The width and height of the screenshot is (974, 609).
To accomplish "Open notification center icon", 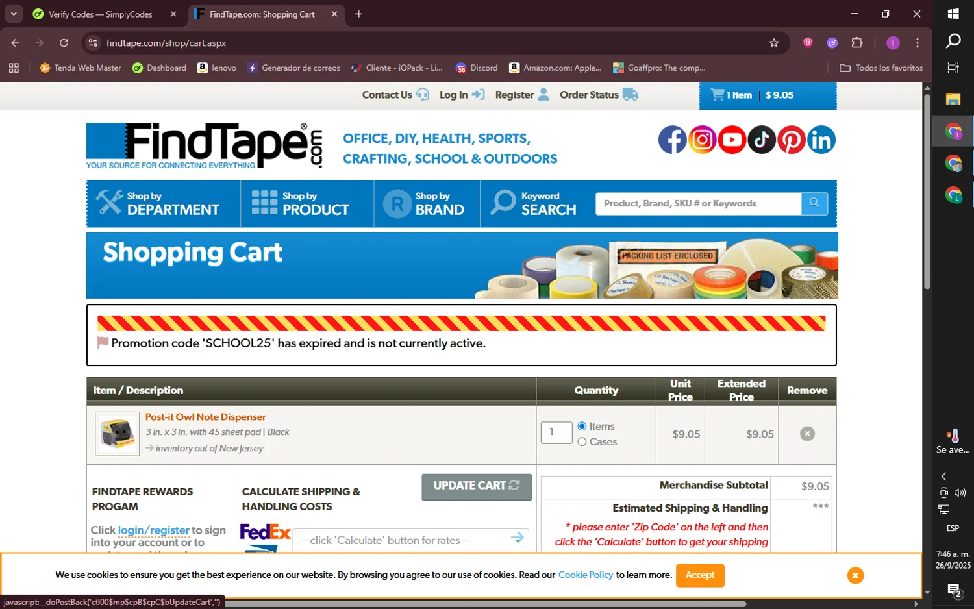I will (954, 590).
